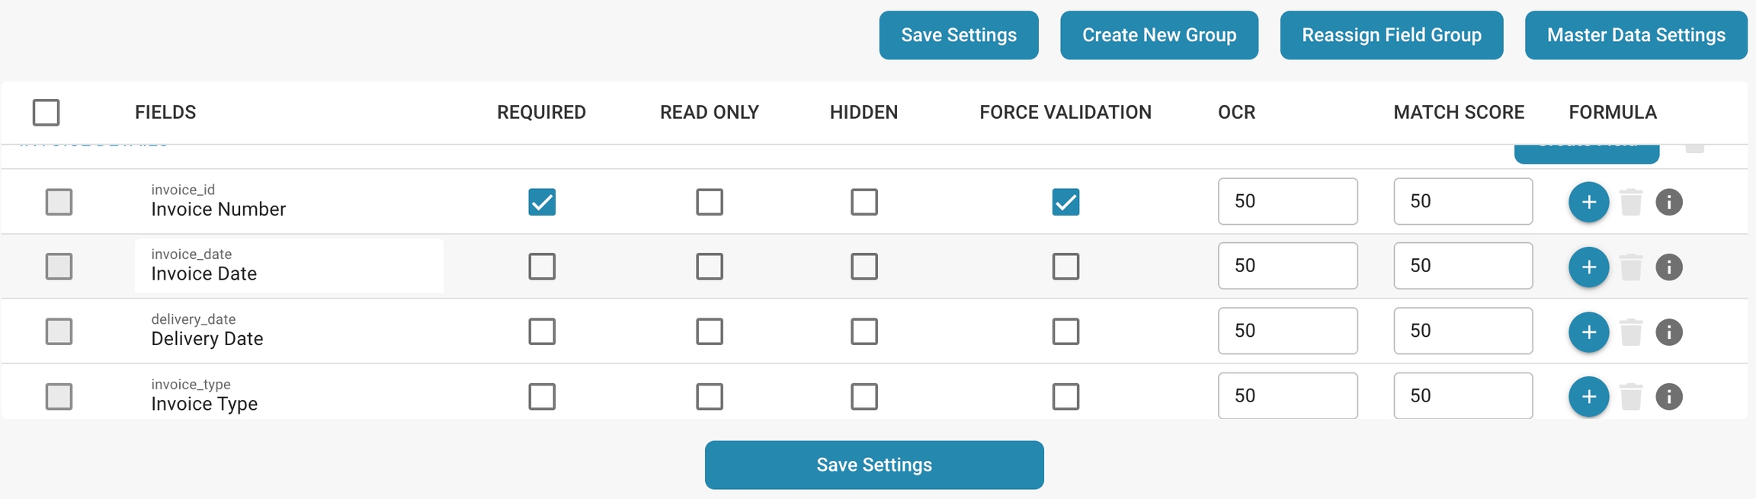Enable Force Validation for Invoice Date
Image resolution: width=1756 pixels, height=499 pixels.
[1065, 267]
